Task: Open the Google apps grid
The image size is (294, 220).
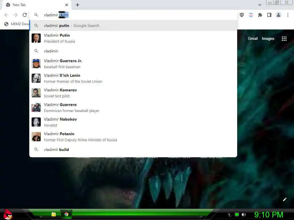Action: pos(284,39)
